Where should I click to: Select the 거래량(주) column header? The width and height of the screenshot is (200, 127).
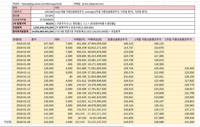[80, 40]
